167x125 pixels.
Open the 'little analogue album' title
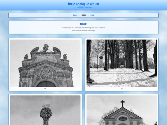[83, 4]
